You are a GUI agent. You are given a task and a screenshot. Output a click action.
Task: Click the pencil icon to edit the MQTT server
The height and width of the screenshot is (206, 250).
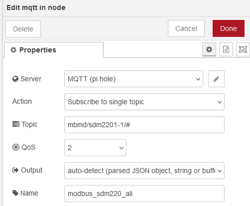(216, 79)
